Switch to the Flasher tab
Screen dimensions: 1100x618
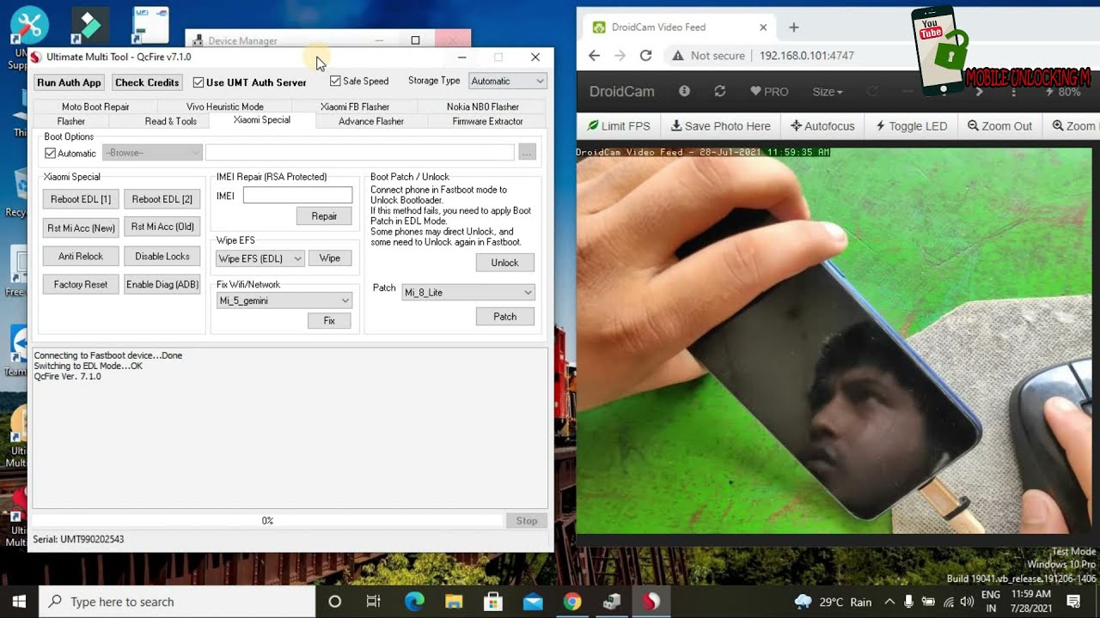pyautogui.click(x=71, y=121)
